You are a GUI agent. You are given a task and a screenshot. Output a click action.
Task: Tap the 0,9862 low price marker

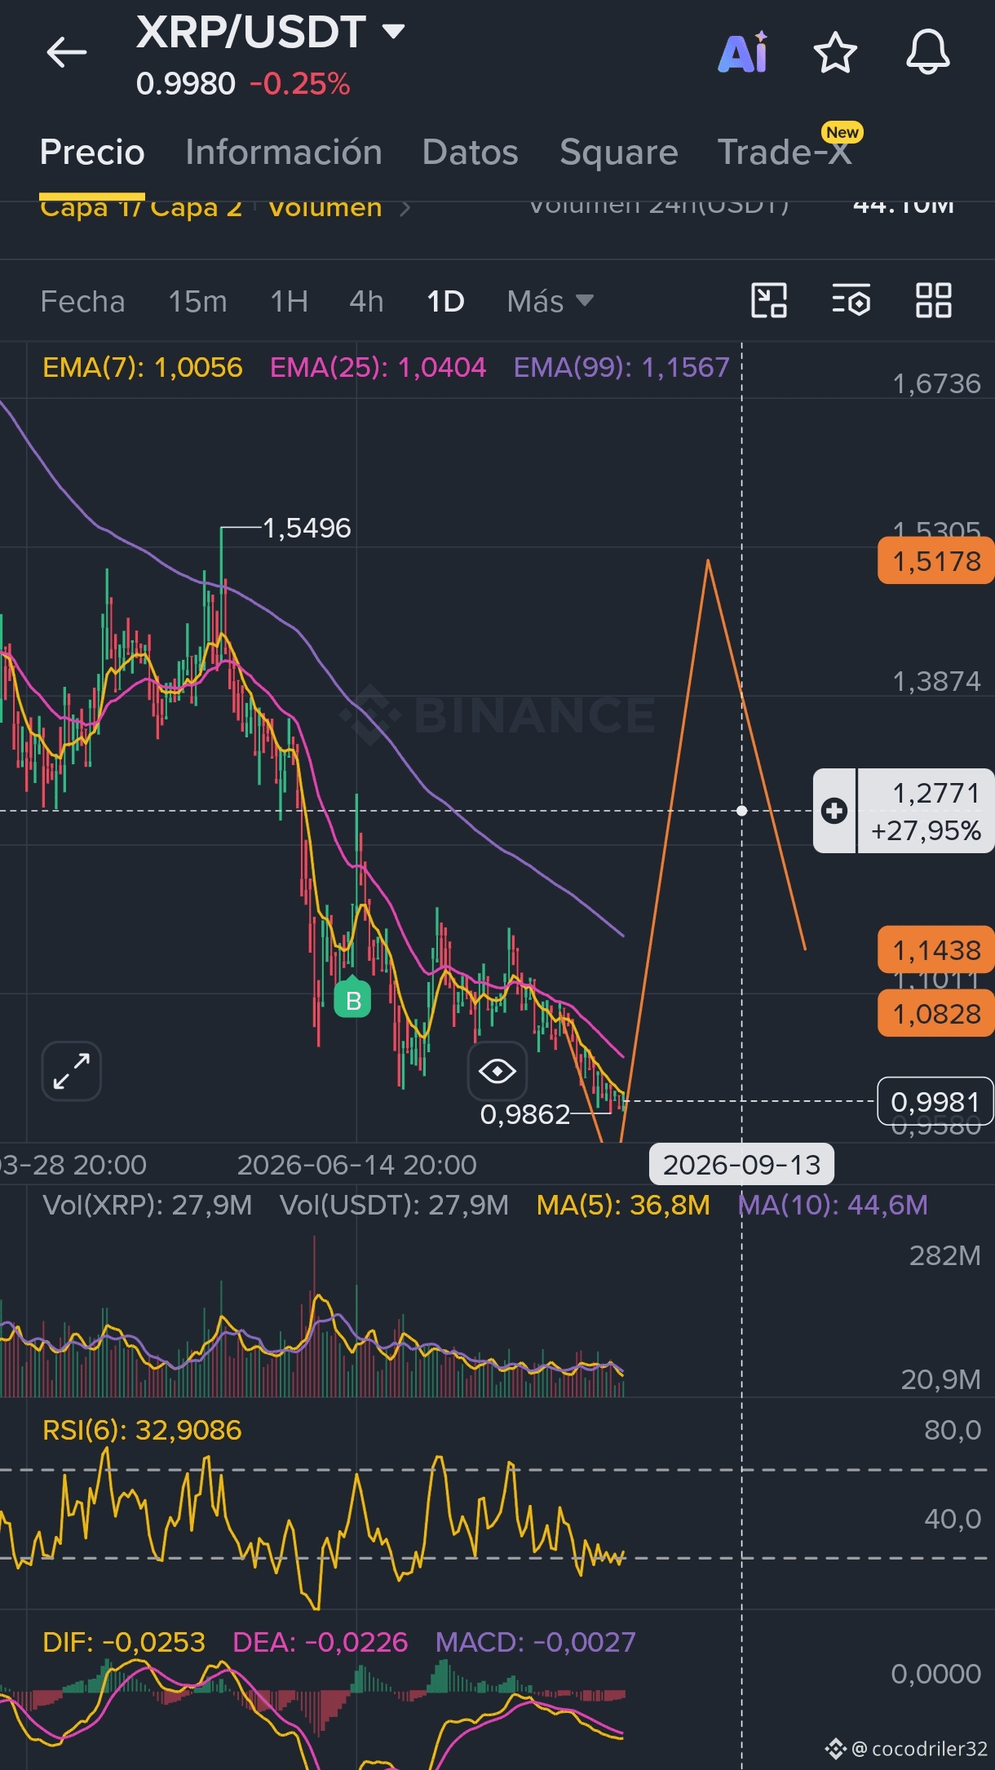525,1114
